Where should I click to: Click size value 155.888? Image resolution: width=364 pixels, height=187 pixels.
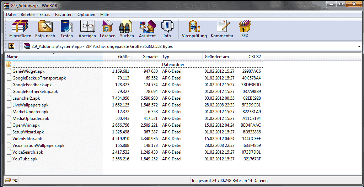point(122,145)
